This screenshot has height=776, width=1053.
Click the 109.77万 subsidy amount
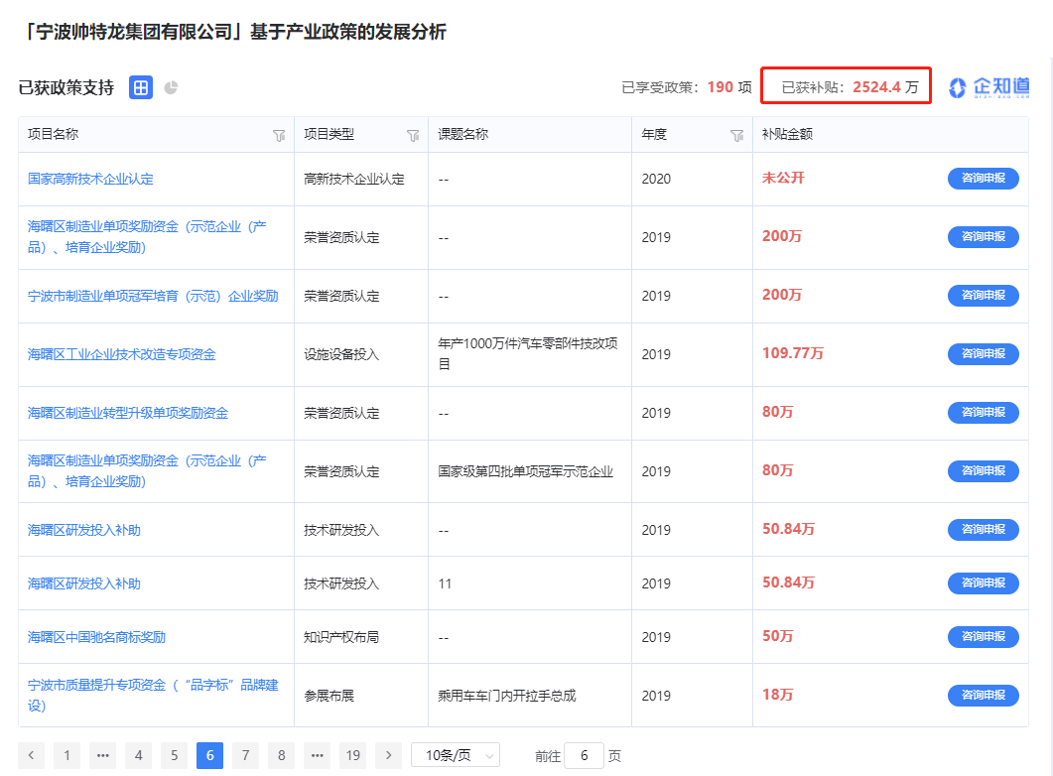[x=792, y=353]
